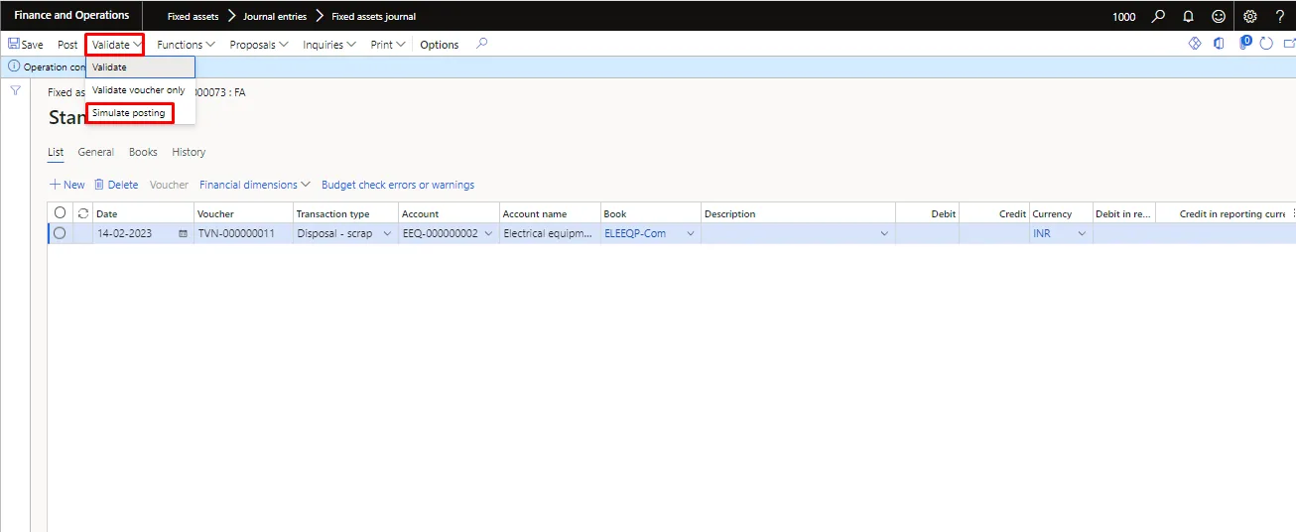Screen dimensions: 1296x532
Task: Click Budget check errors or warnings
Action: pyautogui.click(x=398, y=185)
